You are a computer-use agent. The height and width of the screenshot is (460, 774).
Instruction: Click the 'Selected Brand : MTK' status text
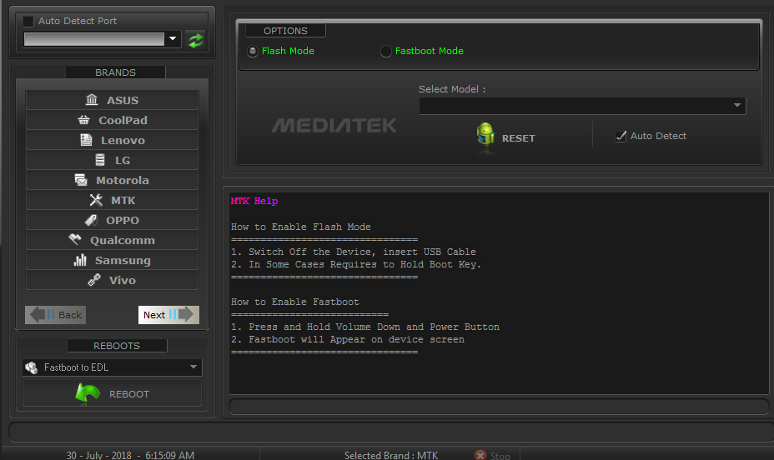click(x=391, y=456)
